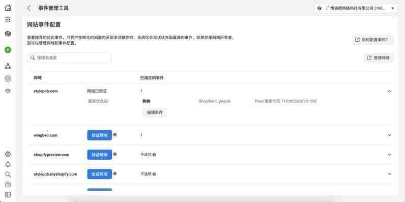
Task: Click the Shopline-Stylepob pixel name
Action: click(214, 101)
